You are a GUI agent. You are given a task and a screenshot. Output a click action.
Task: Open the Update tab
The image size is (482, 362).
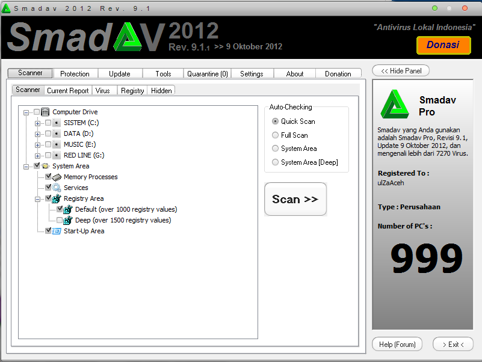[120, 74]
